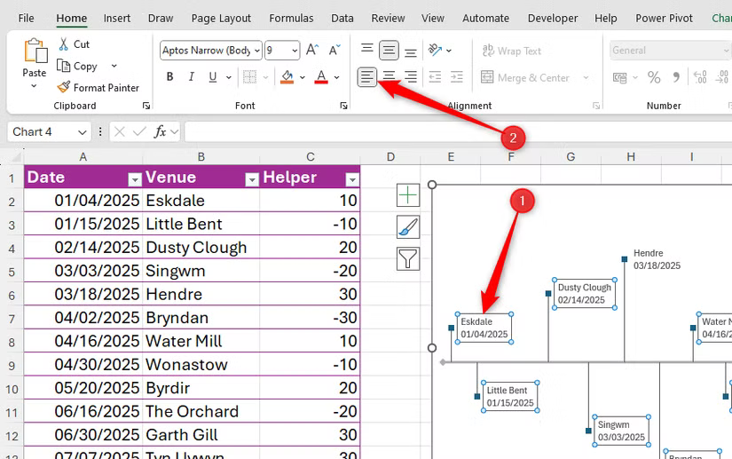
Task: Click the Orientation text angle icon
Action: point(435,50)
